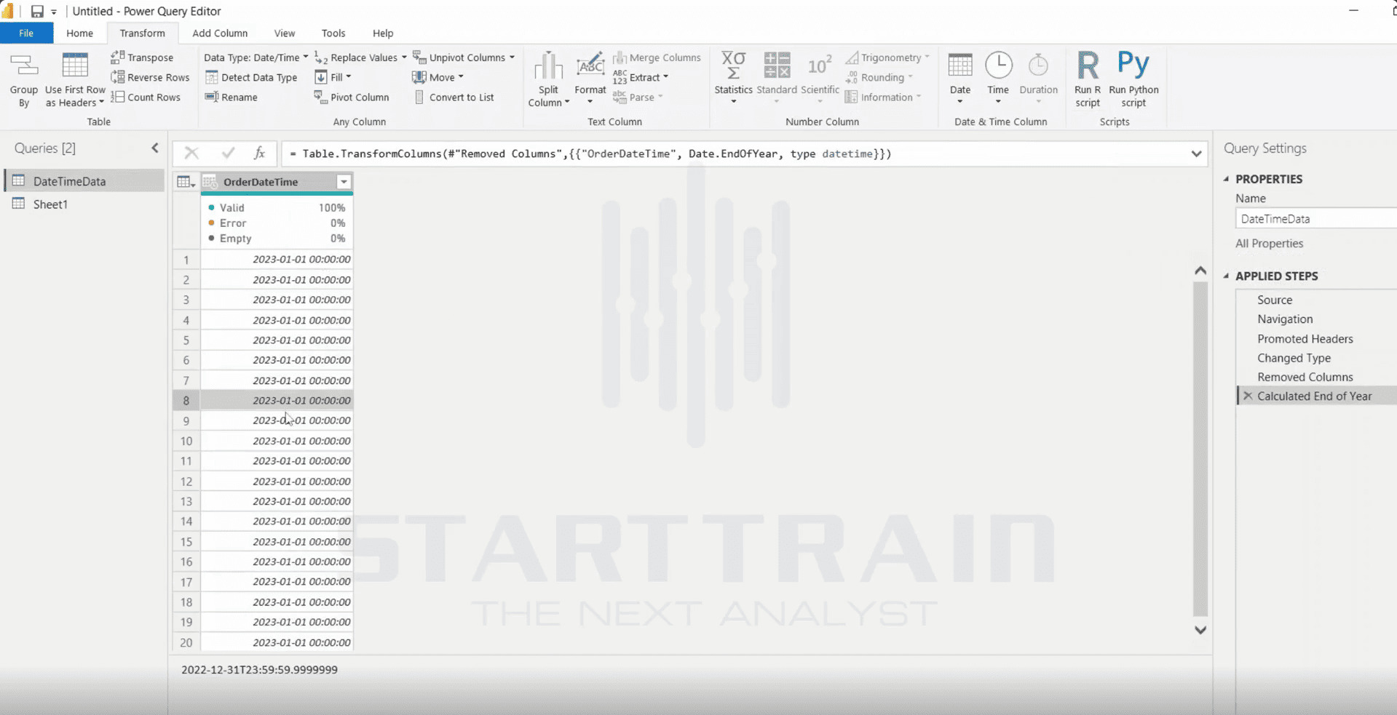Switch to the View tab
Viewport: 1397px width, 715px height.
point(285,33)
